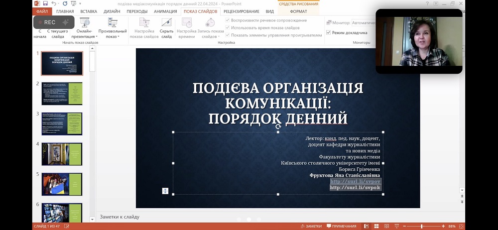
Task: Toggle Use Timings checkbox
Action: point(228,28)
